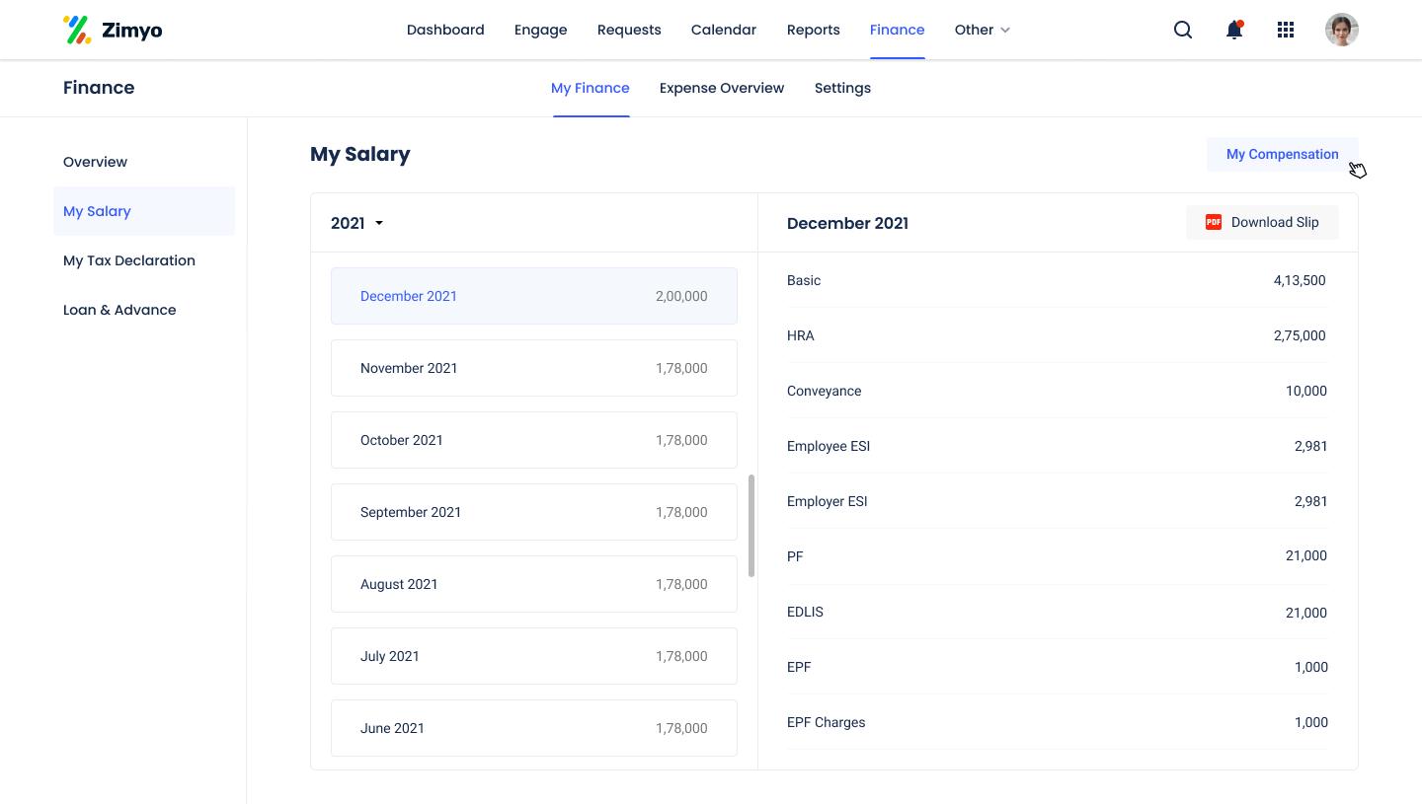This screenshot has height=804, width=1422.
Task: Open the notifications bell
Action: [1233, 30]
